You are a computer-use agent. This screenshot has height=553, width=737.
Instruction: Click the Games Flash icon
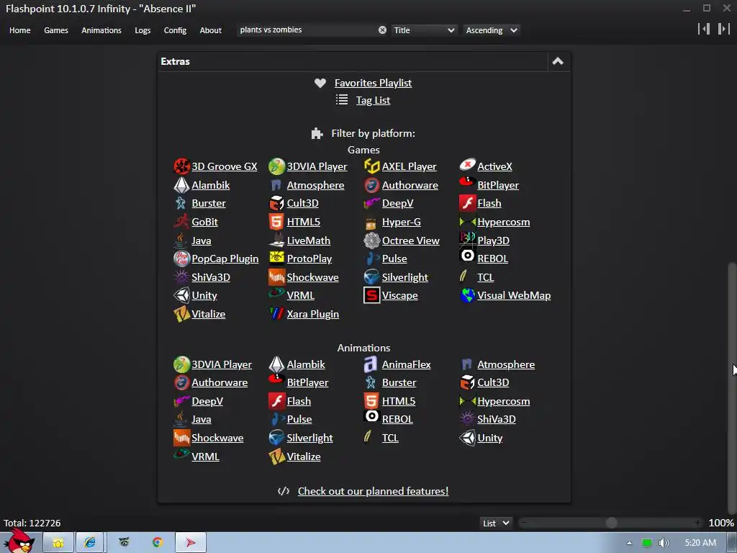click(x=467, y=202)
